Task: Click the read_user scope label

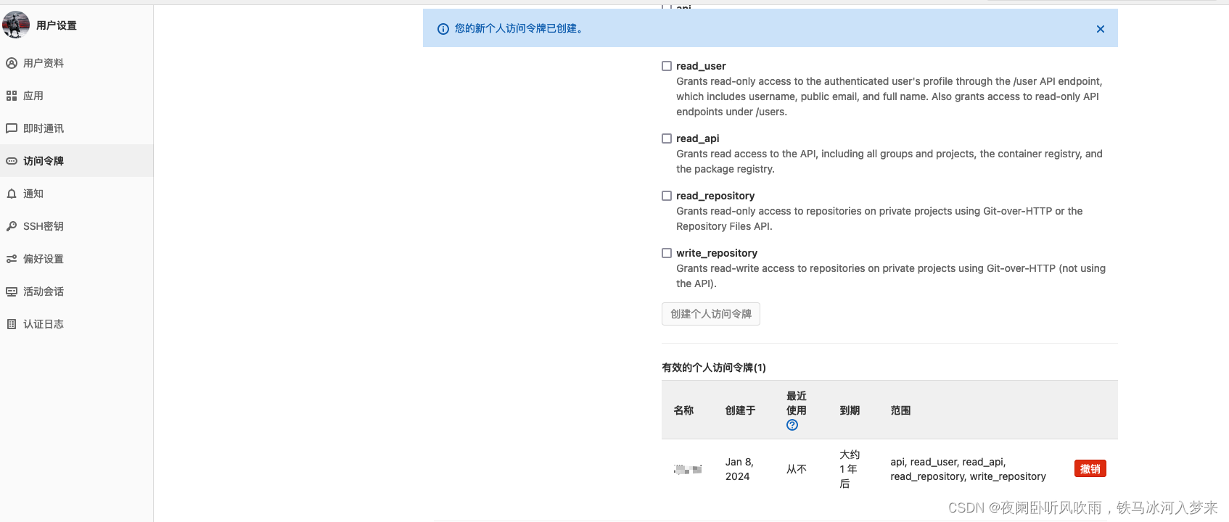Action: 701,66
